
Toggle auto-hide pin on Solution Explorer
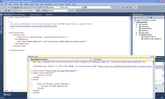click(161, 14)
